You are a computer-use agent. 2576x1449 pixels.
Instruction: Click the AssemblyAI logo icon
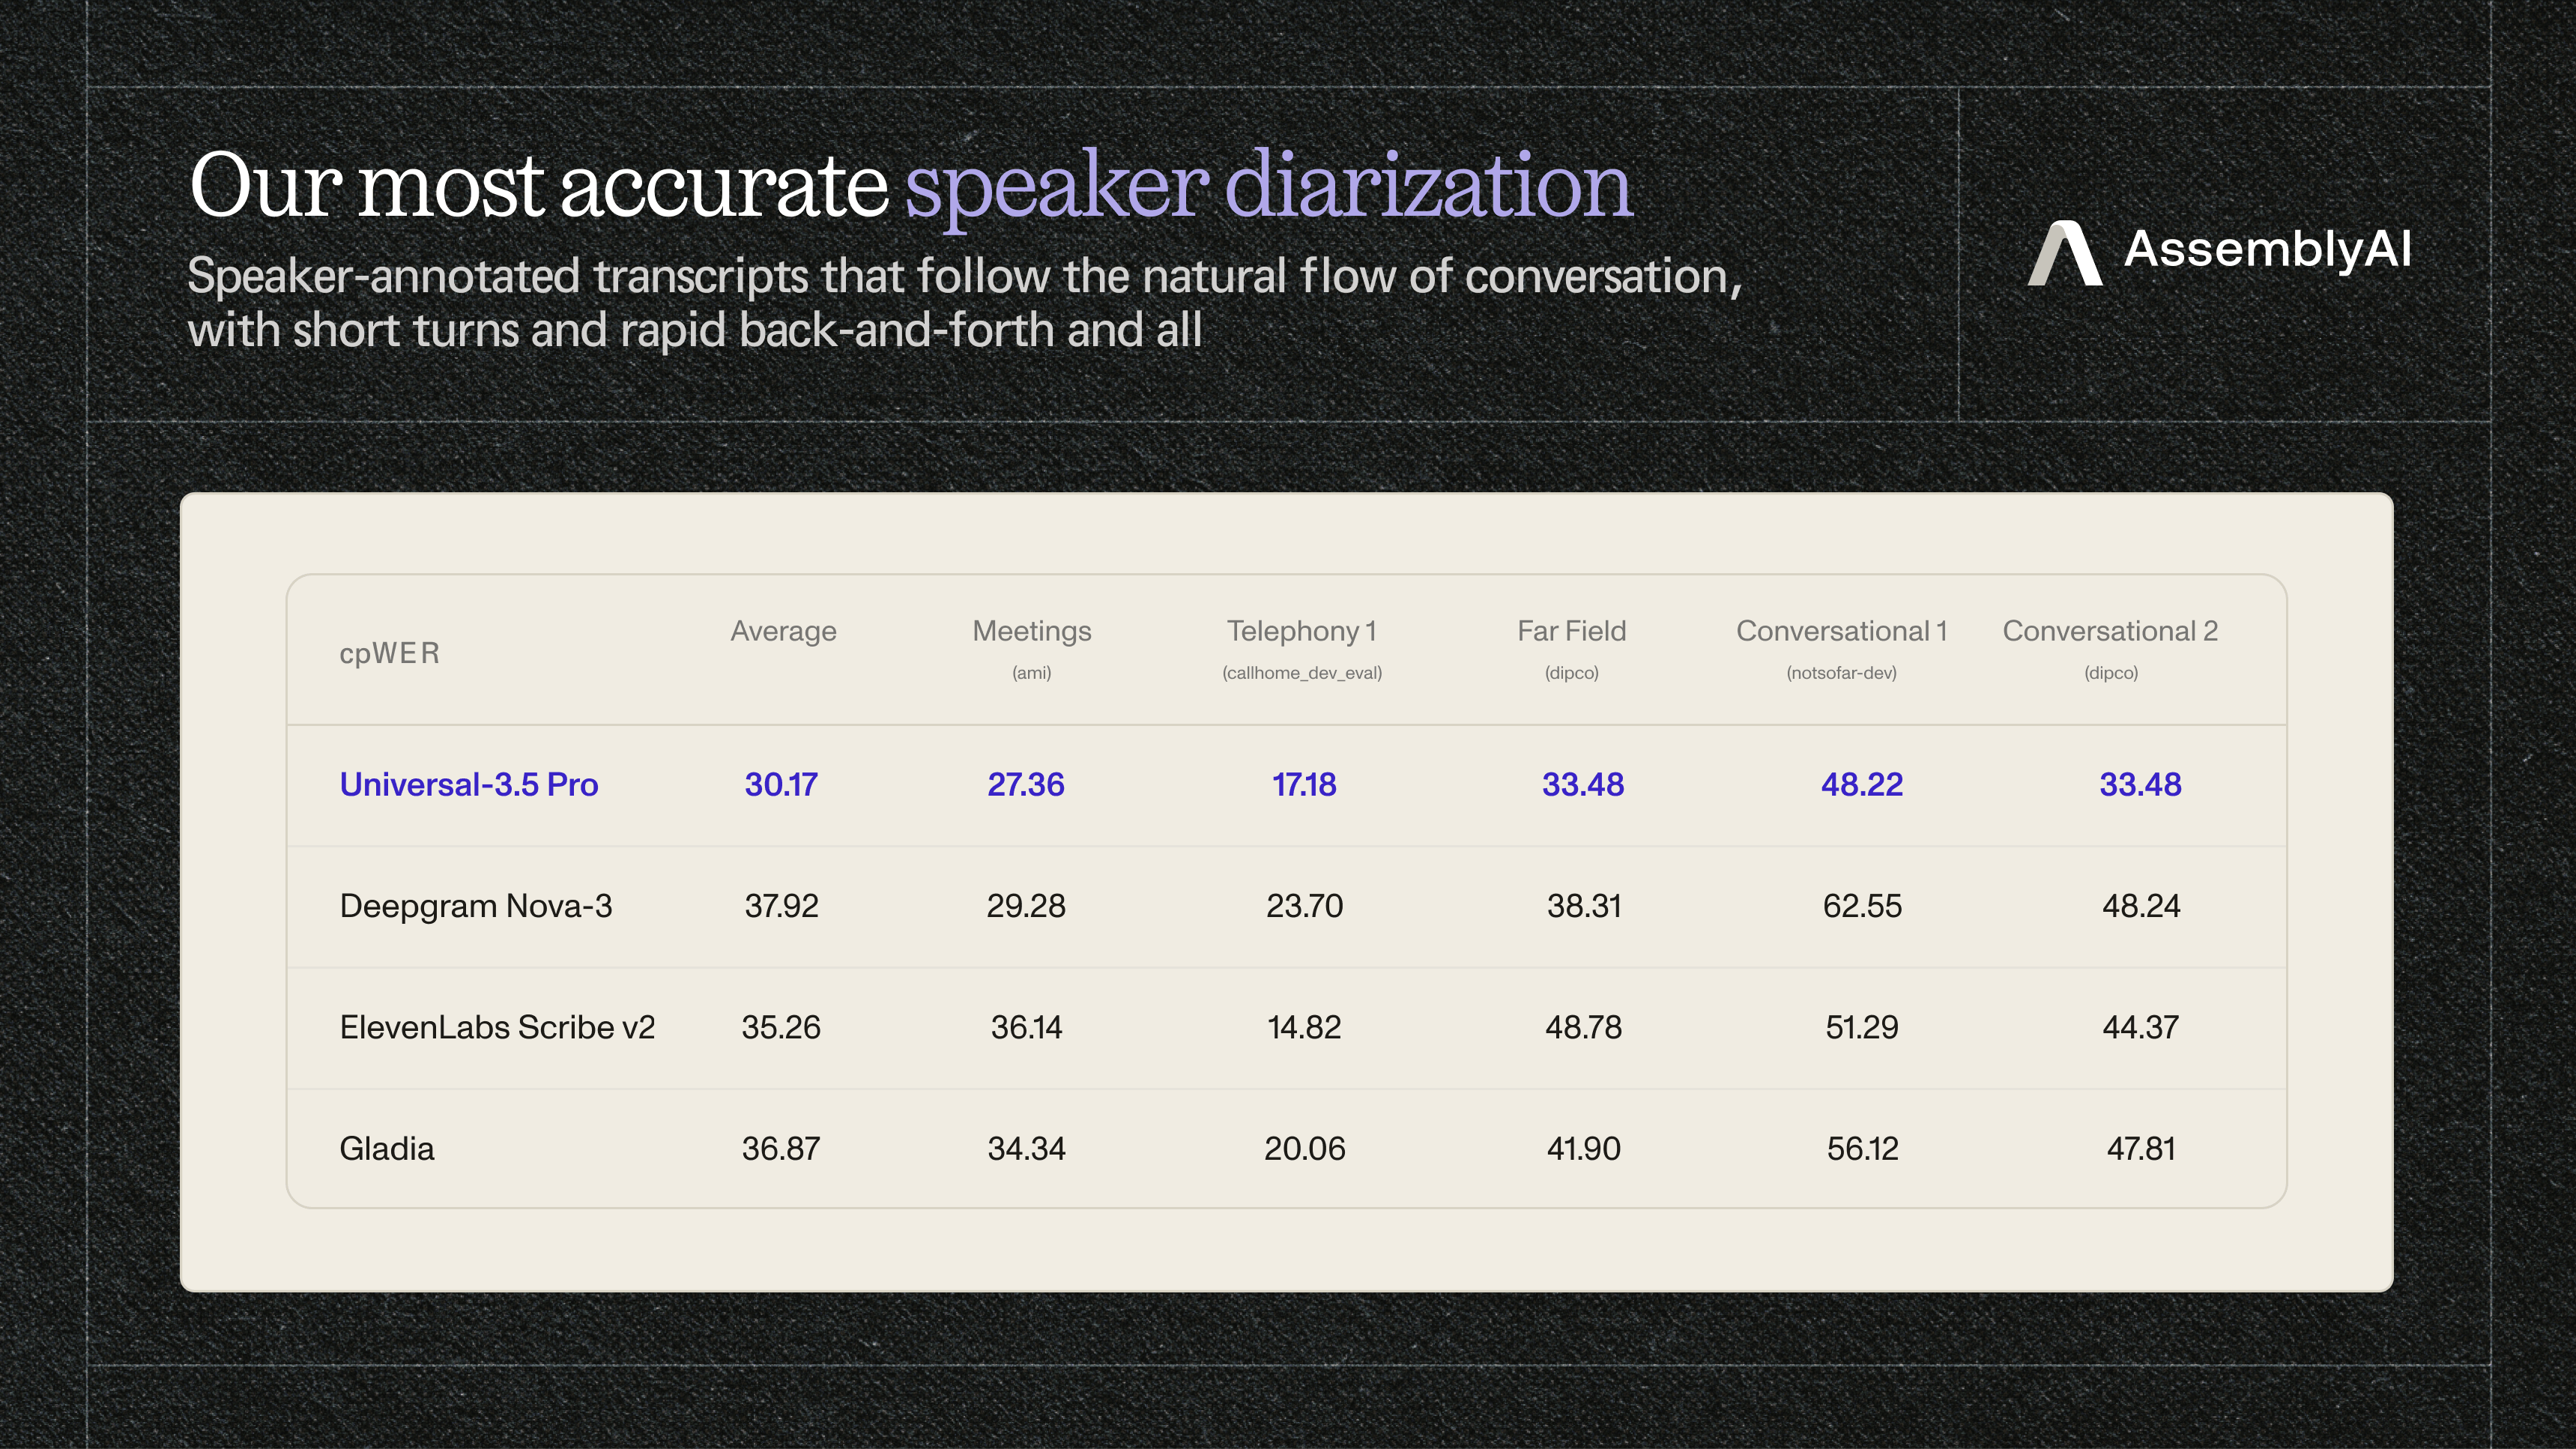[2065, 253]
